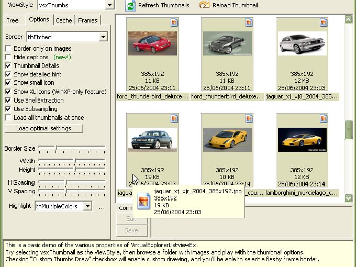
Task: Click Refresh Thumbnails button label
Action: coord(164,5)
